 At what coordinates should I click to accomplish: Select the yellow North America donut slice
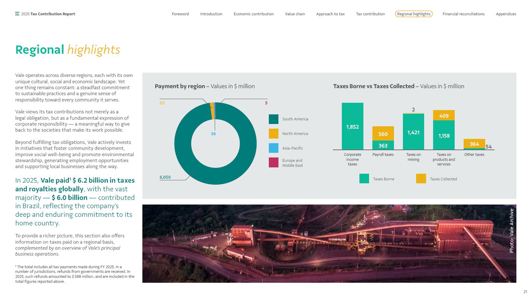(x=212, y=111)
